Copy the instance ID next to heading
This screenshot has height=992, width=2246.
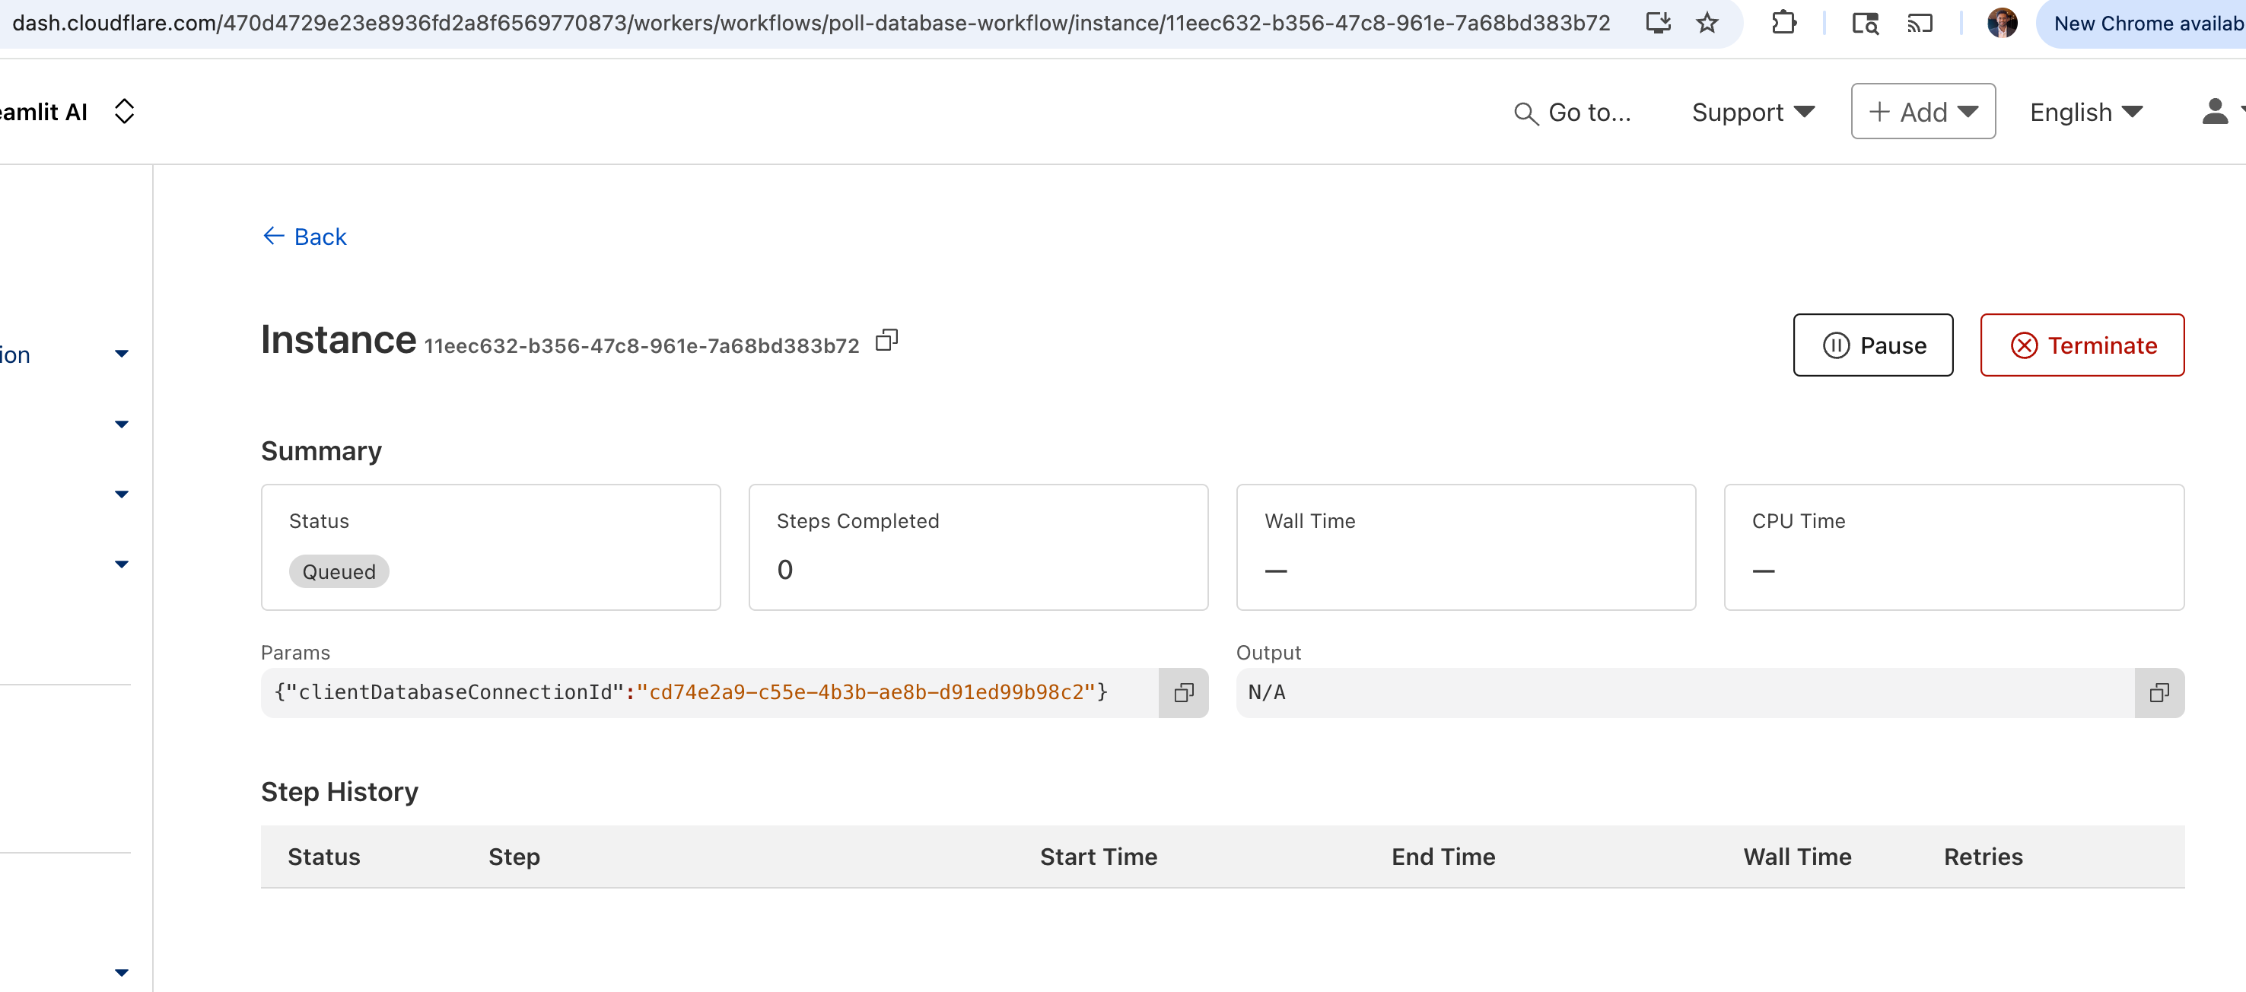pos(886,340)
